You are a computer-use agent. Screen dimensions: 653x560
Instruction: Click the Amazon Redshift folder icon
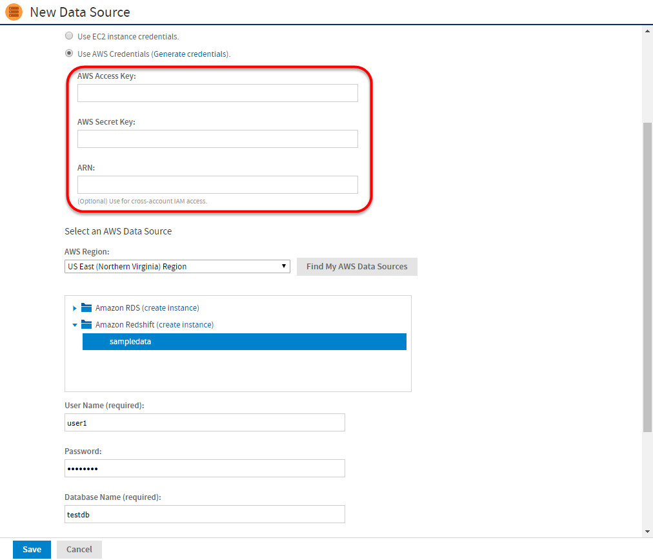pos(86,324)
